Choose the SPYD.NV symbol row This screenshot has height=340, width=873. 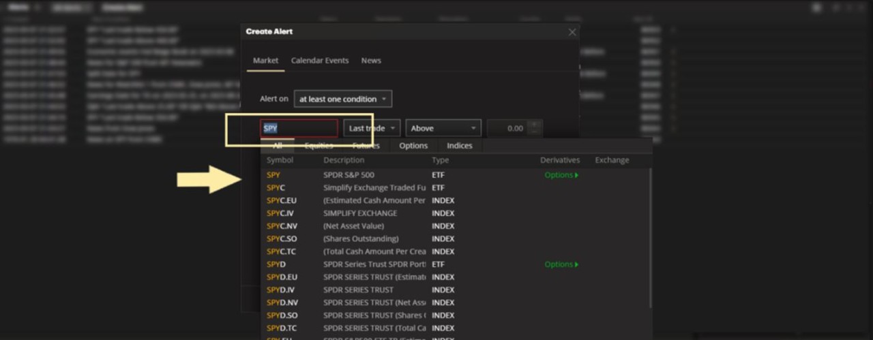[456, 303]
